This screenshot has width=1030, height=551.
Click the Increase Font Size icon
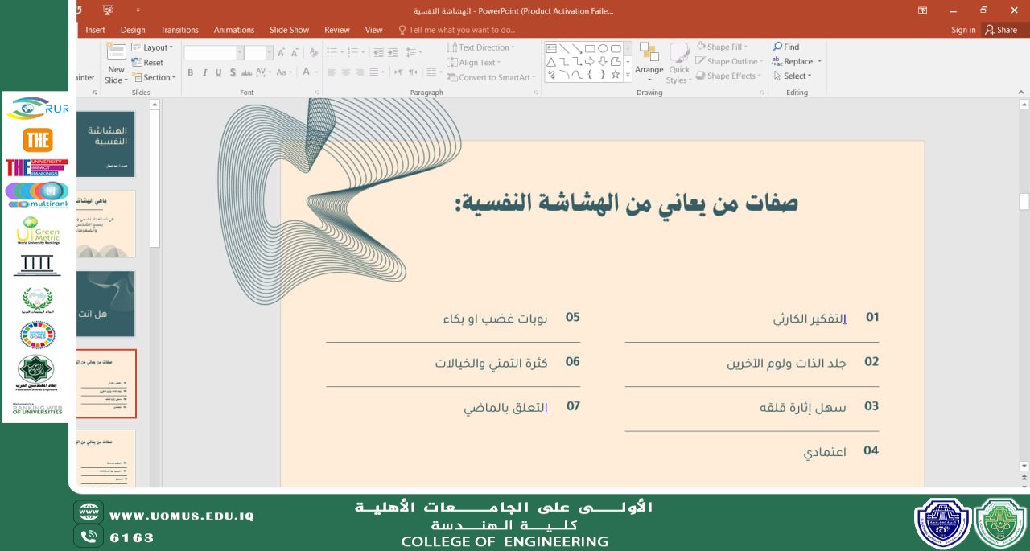pyautogui.click(x=281, y=52)
